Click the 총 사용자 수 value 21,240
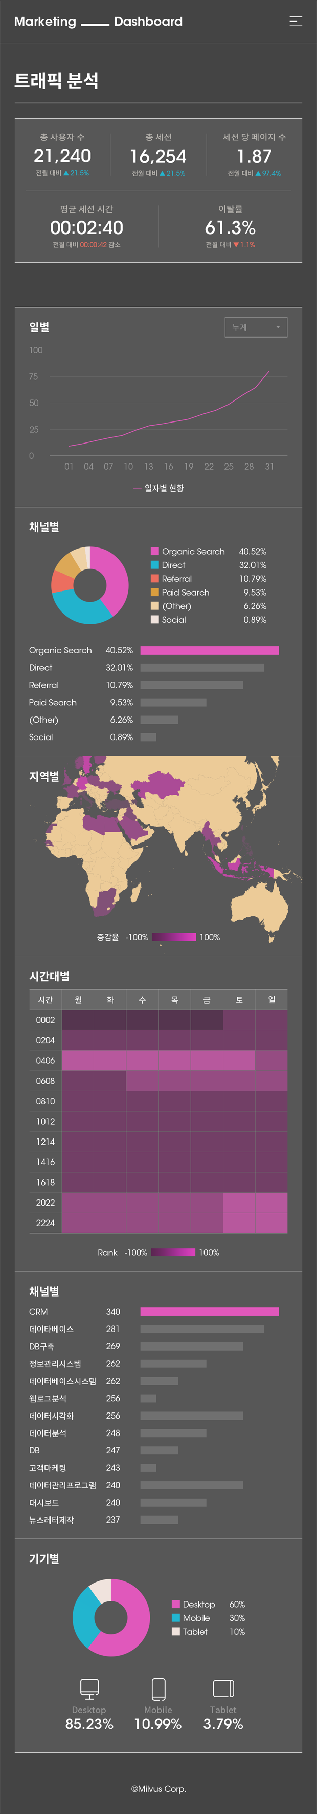 [x=62, y=156]
